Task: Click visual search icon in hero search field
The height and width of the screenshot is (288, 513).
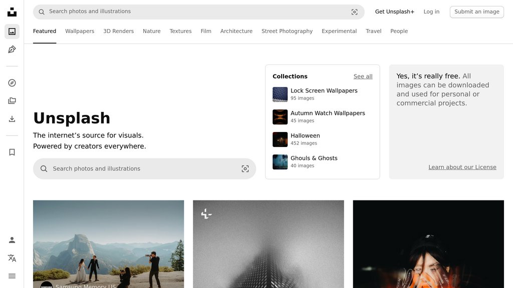Action: pos(245,168)
